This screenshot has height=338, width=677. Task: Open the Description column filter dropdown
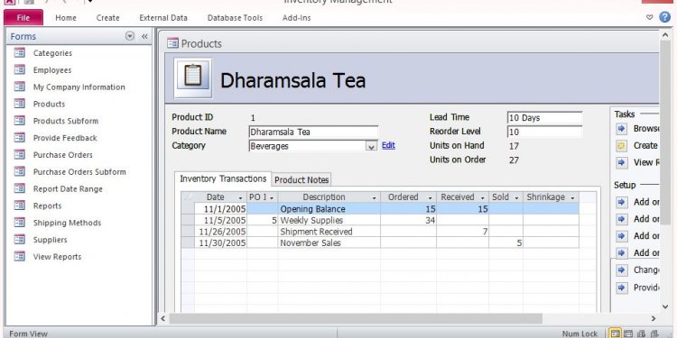[374, 198]
